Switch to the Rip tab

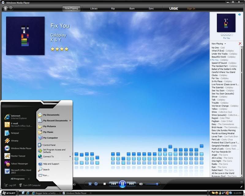point(113,9)
